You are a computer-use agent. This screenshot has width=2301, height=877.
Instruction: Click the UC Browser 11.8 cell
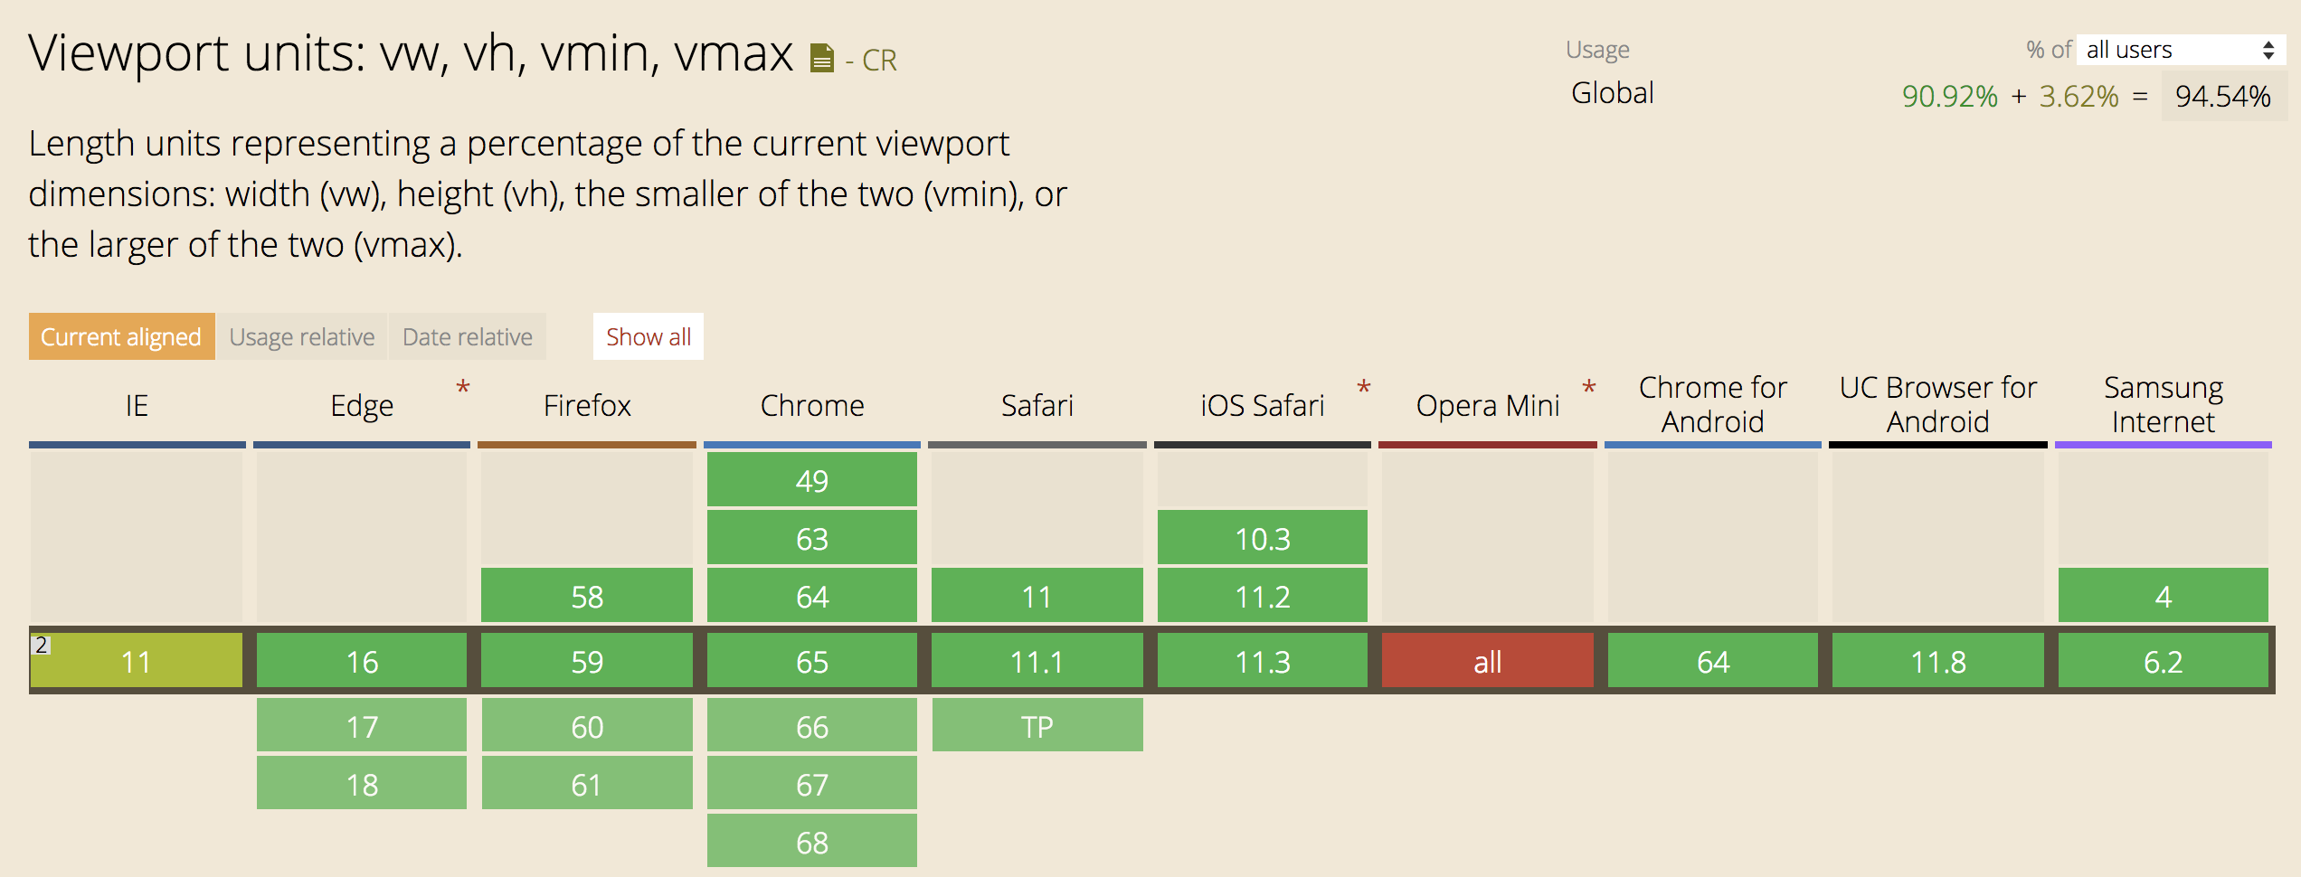point(1938,661)
